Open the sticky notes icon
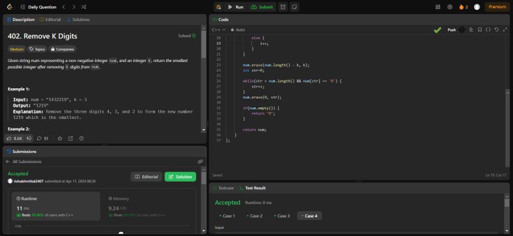The image size is (513, 236). pos(294,7)
